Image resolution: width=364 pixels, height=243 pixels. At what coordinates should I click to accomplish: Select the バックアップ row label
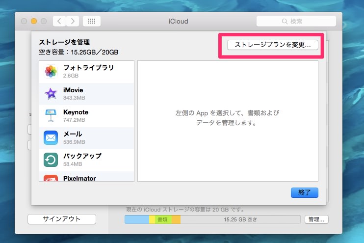82,156
